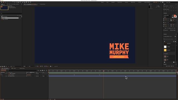Toggle the Position property stopwatch
Viewport: 178px width, 100px height.
pyautogui.click(x=9, y=75)
